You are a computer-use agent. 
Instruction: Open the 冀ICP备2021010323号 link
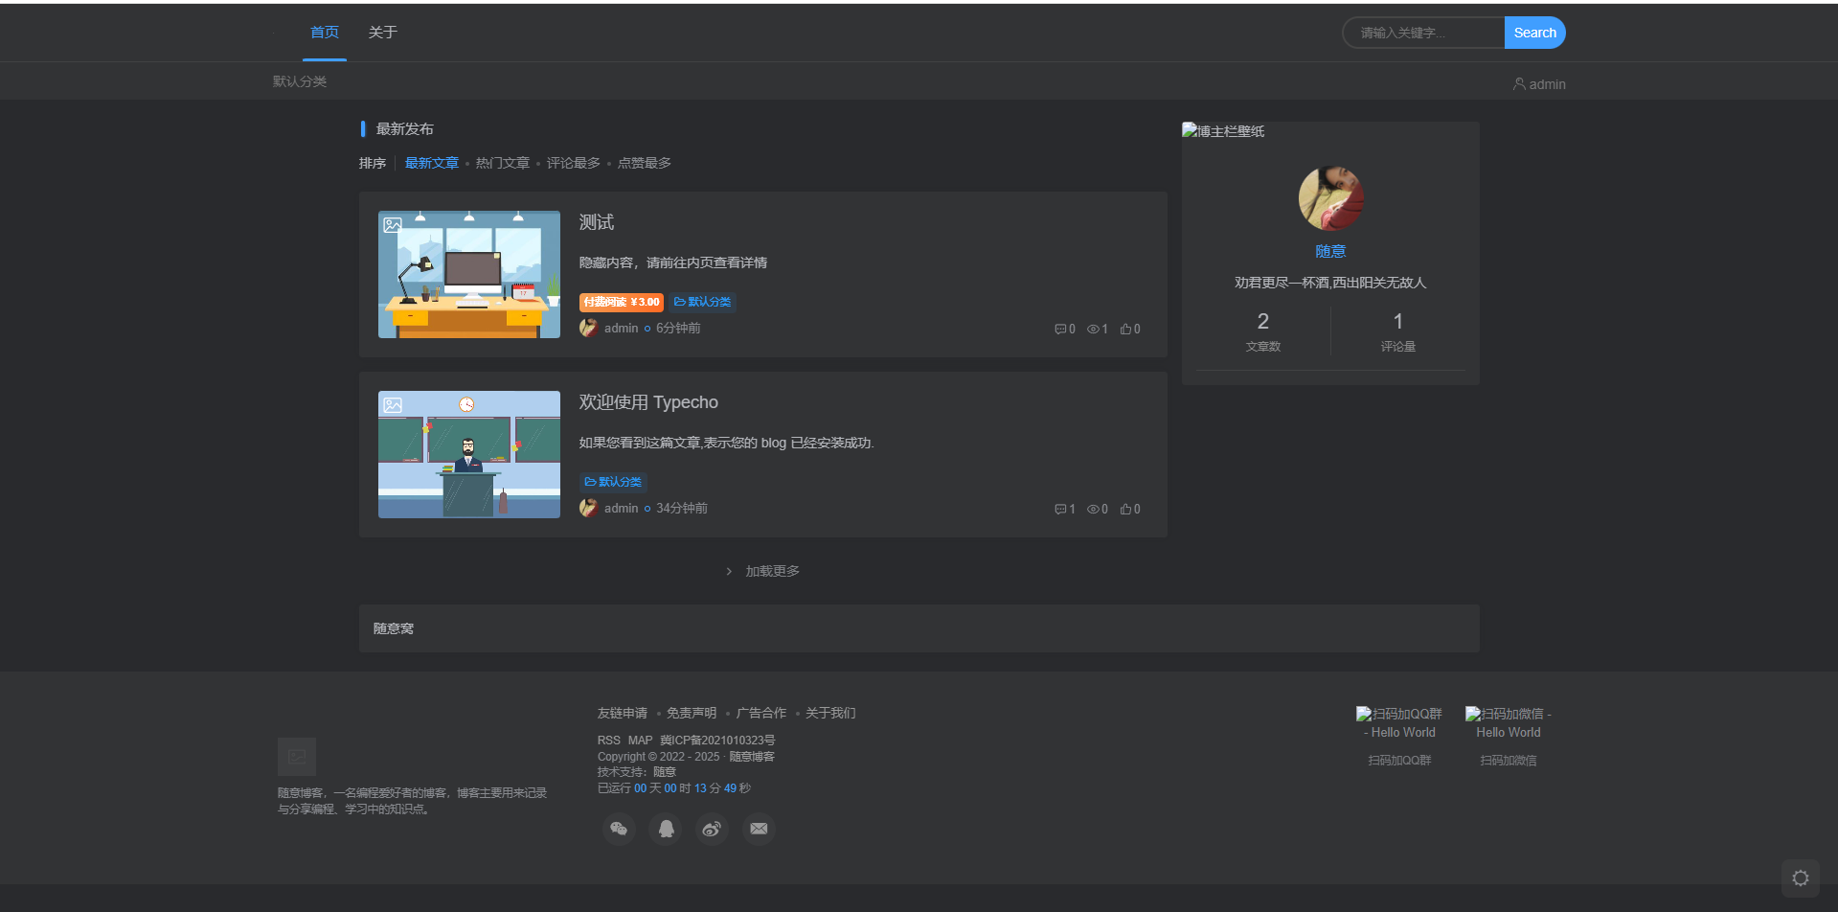[x=717, y=741]
